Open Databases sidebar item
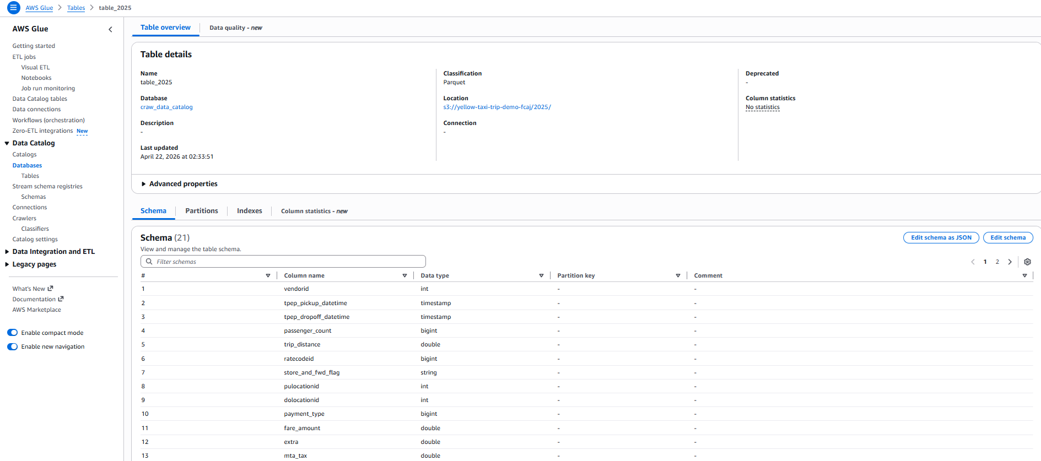The height and width of the screenshot is (461, 1041). pos(27,165)
